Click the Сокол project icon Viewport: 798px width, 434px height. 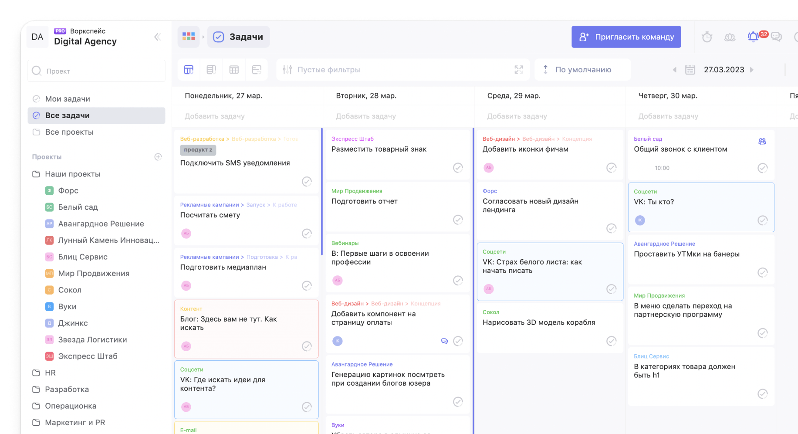(x=49, y=290)
